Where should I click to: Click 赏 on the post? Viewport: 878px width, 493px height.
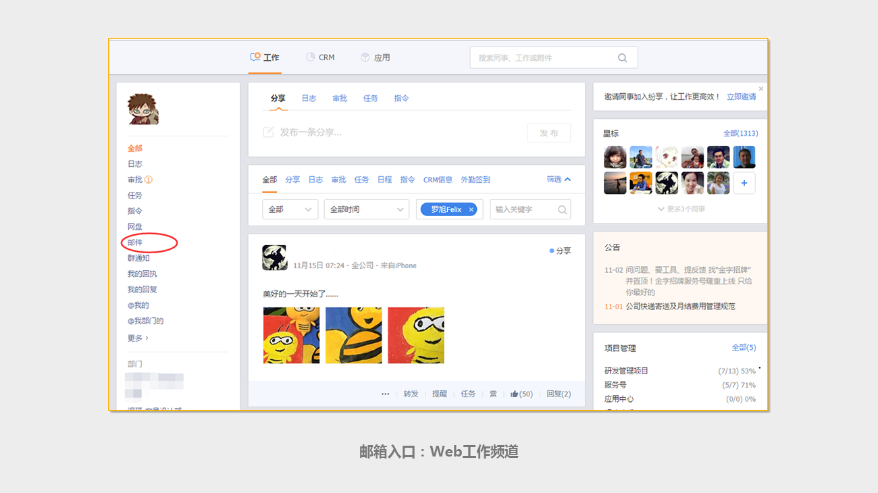click(x=494, y=394)
